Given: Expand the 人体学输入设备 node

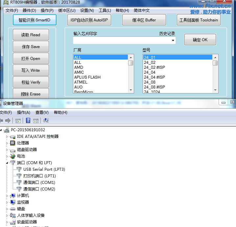Looking at the screenshot, I should coord(7,215).
